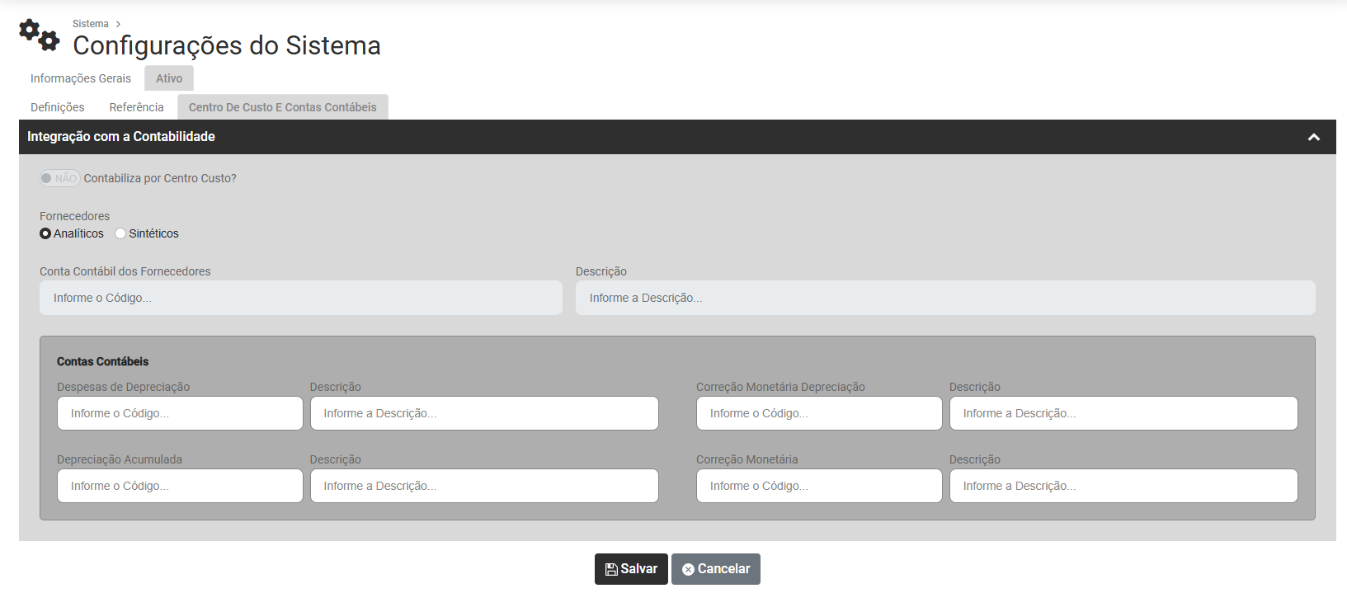
Task: Open the Informações Gerais tab
Action: pyautogui.click(x=81, y=78)
